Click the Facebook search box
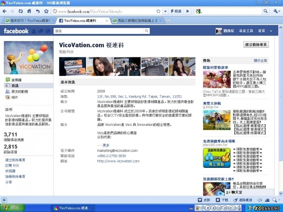 99,31
